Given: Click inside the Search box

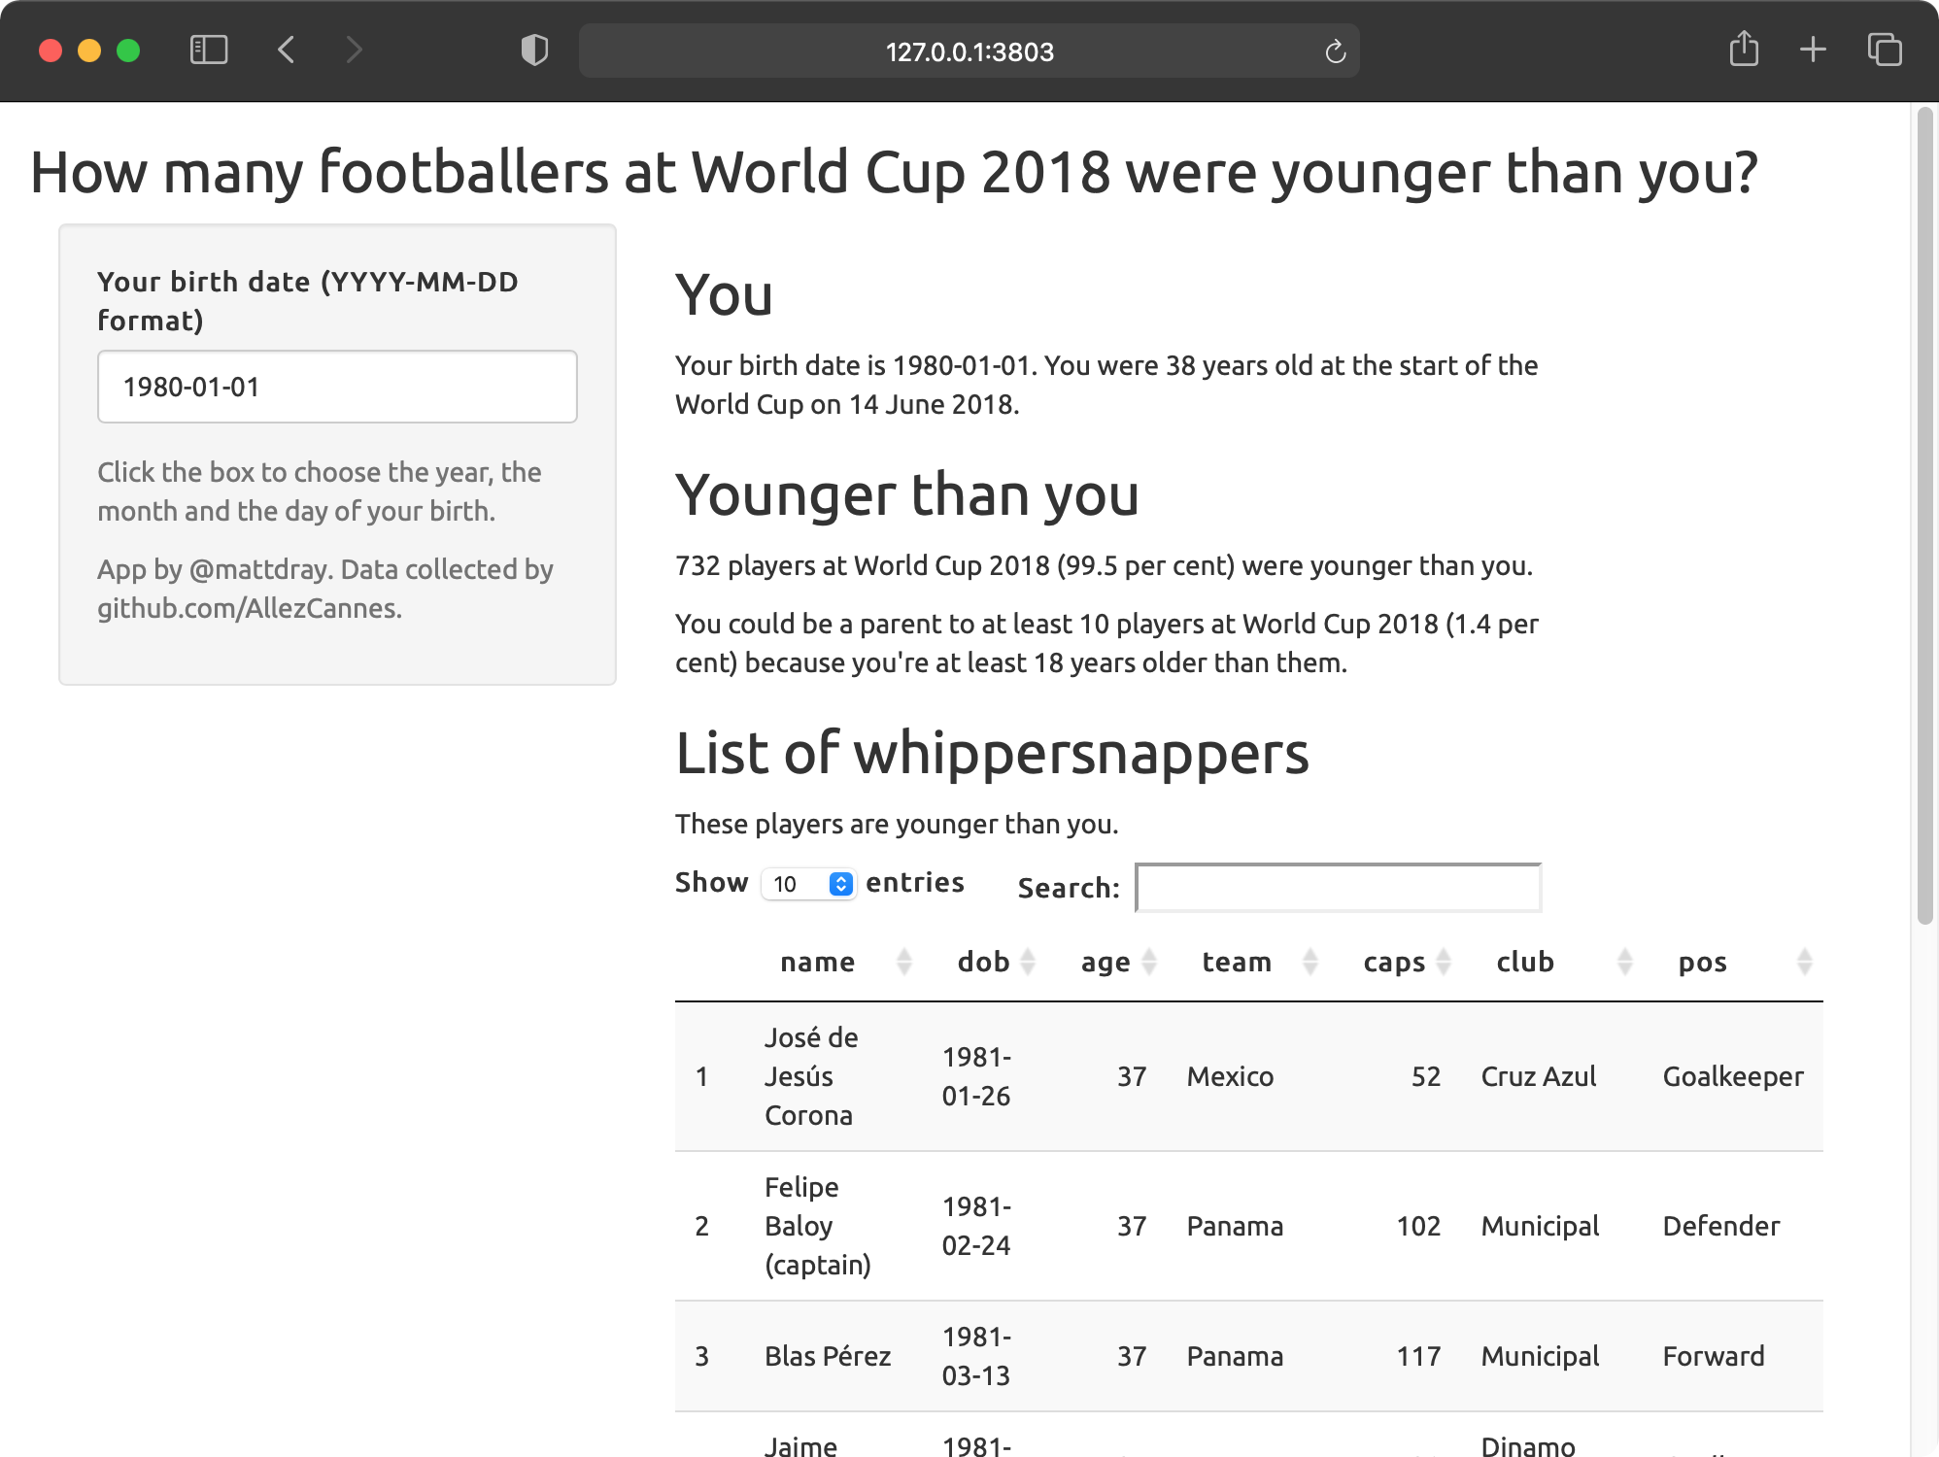Looking at the screenshot, I should [1338, 887].
